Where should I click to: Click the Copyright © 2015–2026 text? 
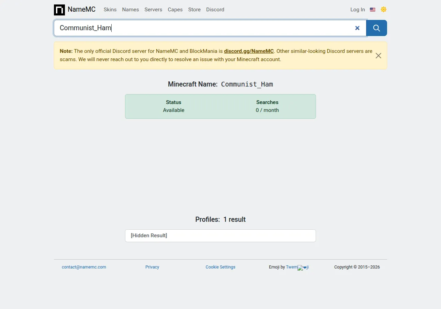[x=357, y=267]
